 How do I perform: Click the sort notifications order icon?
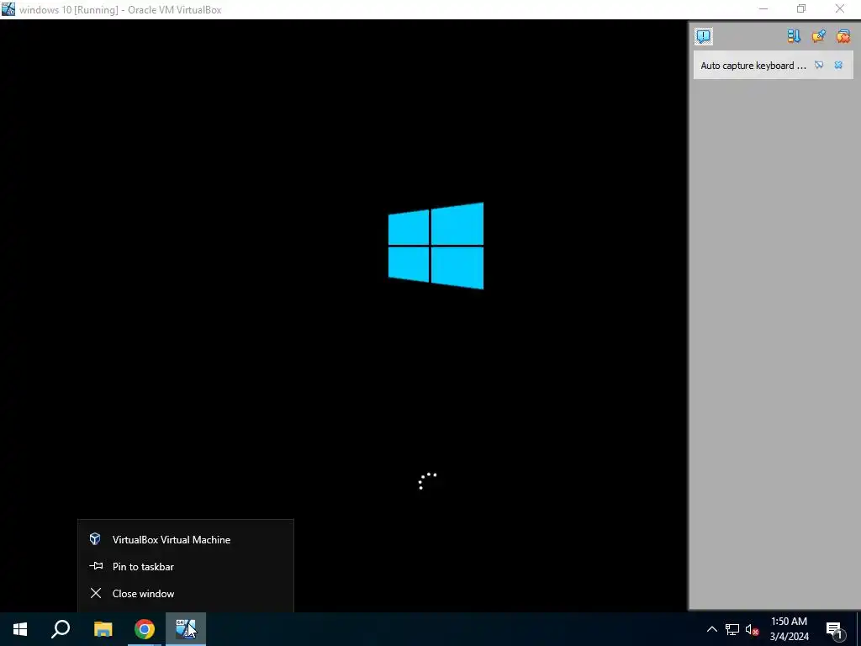point(794,36)
